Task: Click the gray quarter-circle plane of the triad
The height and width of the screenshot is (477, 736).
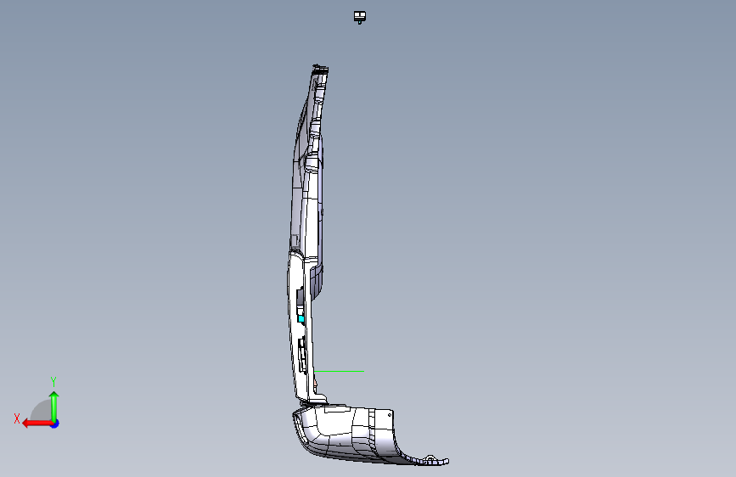Action: tap(42, 410)
